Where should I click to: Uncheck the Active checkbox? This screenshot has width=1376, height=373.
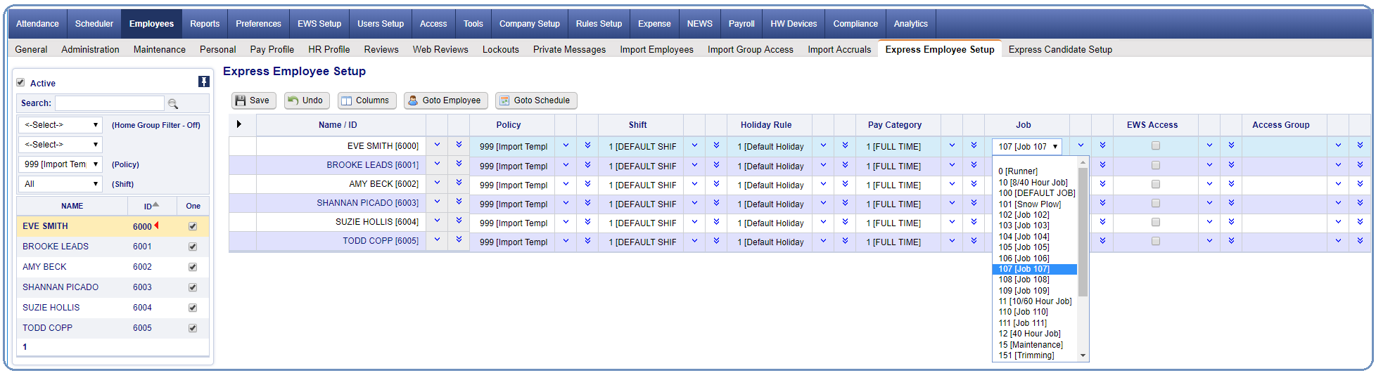click(x=21, y=82)
